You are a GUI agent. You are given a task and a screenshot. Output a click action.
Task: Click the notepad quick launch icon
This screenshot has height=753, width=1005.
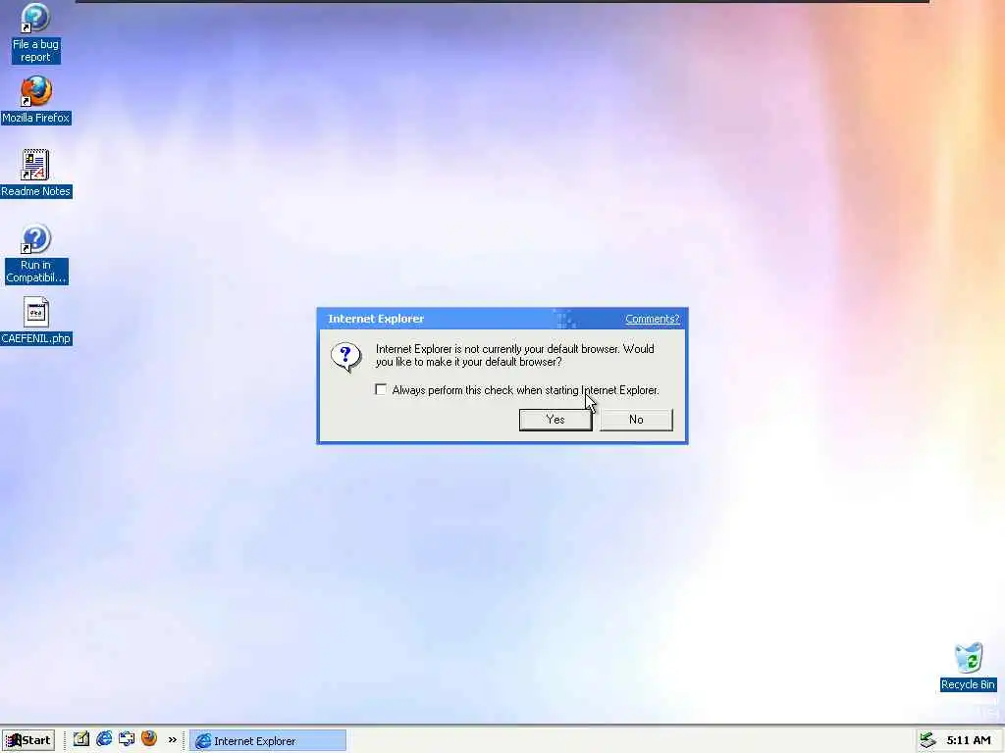[81, 739]
